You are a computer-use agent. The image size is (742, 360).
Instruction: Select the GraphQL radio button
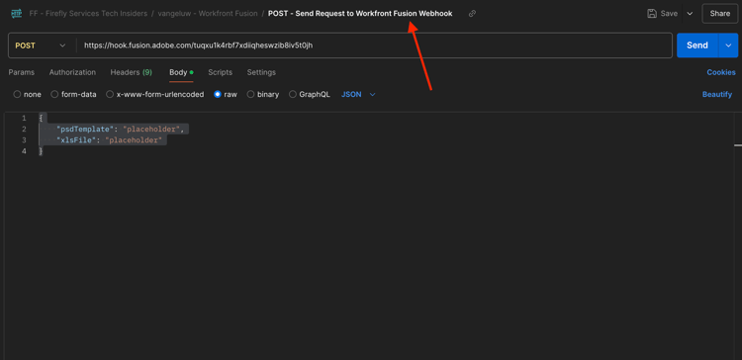pyautogui.click(x=293, y=94)
